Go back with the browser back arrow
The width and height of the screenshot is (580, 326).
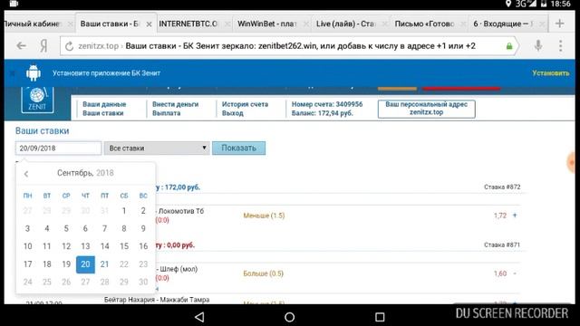click(x=22, y=46)
